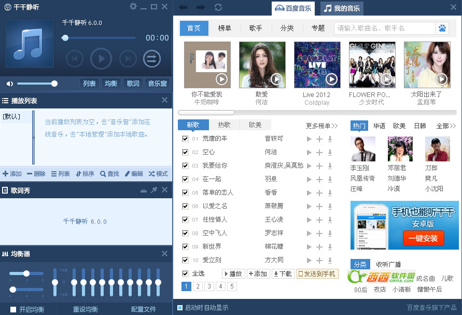Click the browser back arrow
This screenshot has width=462, height=315.
click(183, 7)
